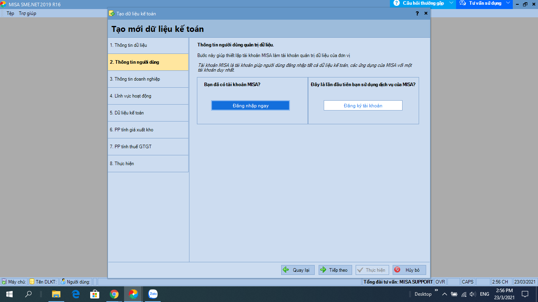Proceed with the Tiếp theo button
The height and width of the screenshot is (302, 538).
click(x=335, y=270)
